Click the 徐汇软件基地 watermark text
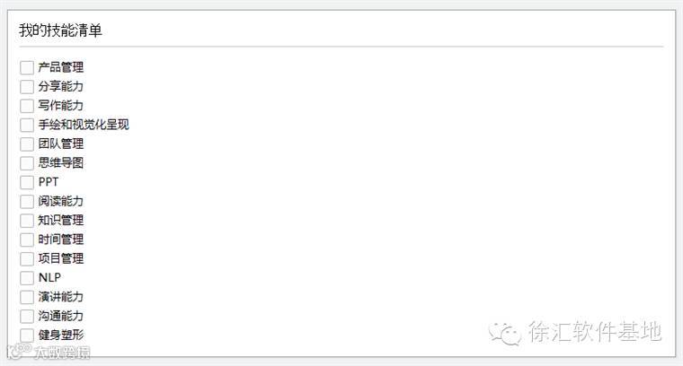The image size is (683, 366). click(x=595, y=332)
